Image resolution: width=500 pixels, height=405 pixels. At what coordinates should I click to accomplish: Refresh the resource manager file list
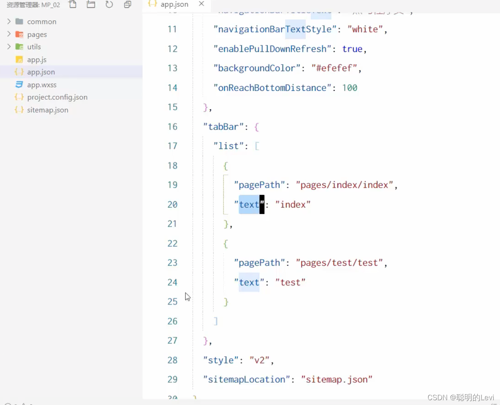coord(109,4)
